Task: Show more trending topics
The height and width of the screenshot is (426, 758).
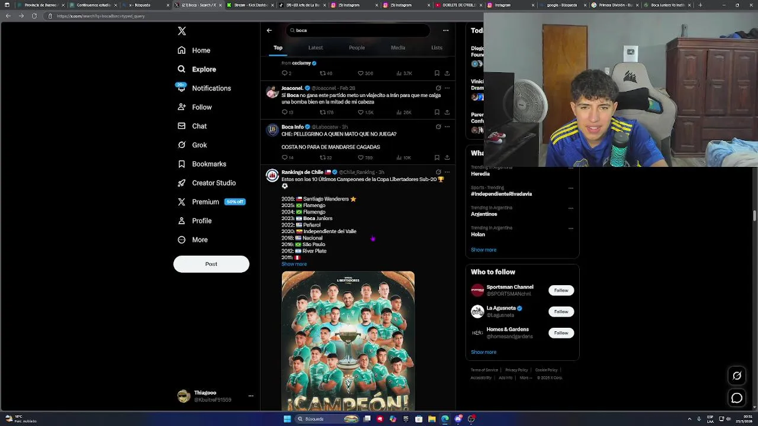Action: pos(483,250)
